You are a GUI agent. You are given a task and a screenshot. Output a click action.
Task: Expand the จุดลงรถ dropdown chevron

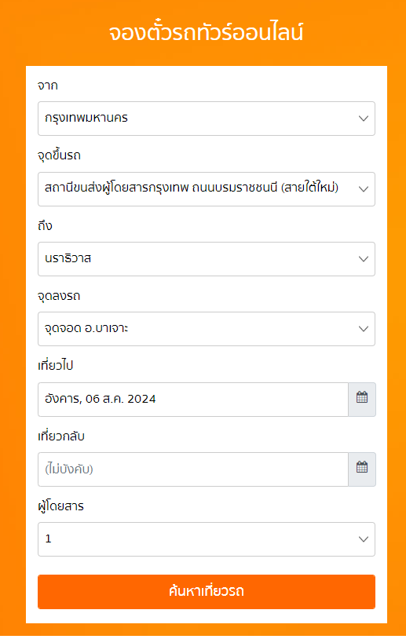363,329
